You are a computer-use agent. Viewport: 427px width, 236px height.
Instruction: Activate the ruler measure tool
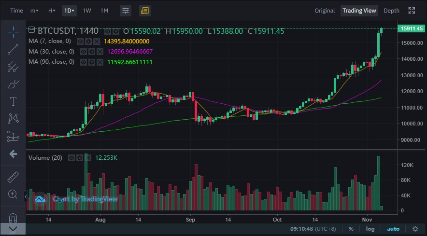tap(13, 177)
